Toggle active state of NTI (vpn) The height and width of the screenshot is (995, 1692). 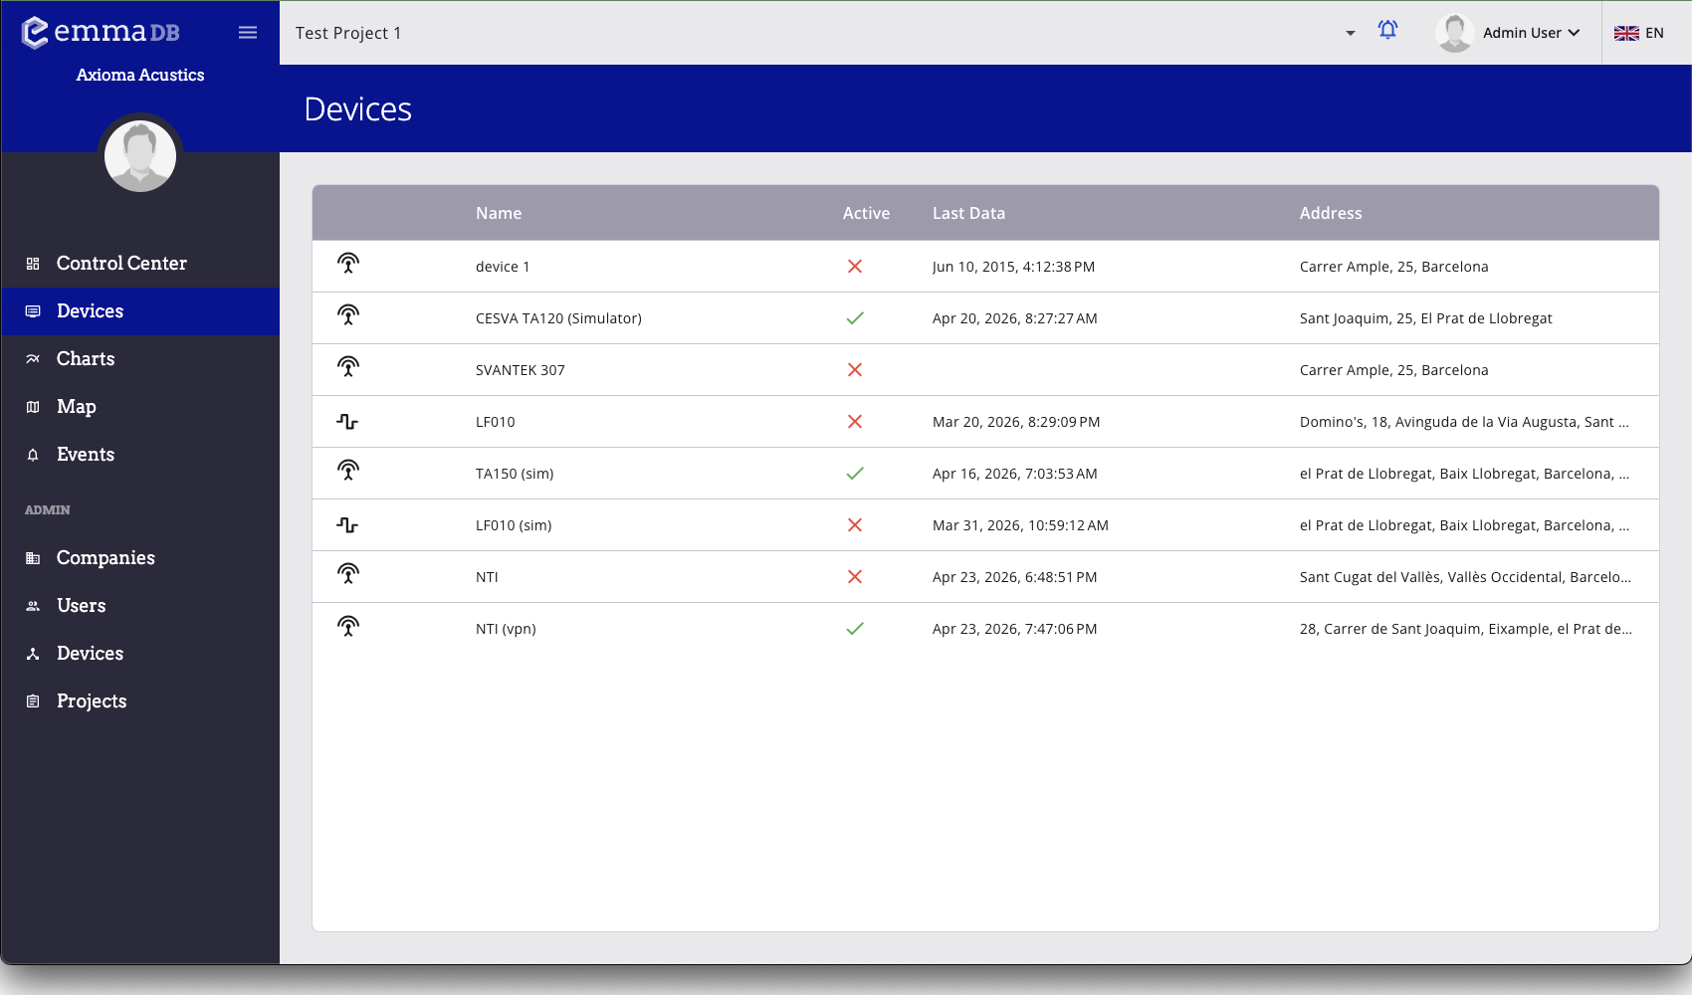(x=854, y=628)
